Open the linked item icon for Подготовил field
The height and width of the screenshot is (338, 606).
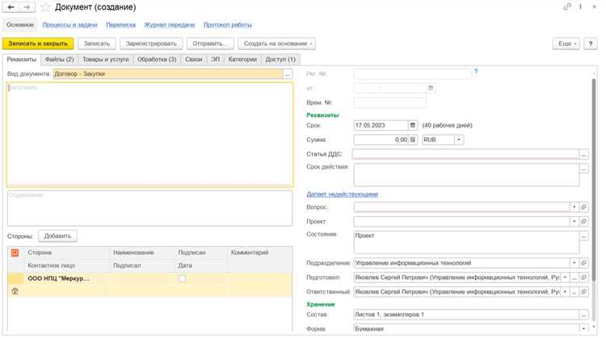[x=583, y=277]
